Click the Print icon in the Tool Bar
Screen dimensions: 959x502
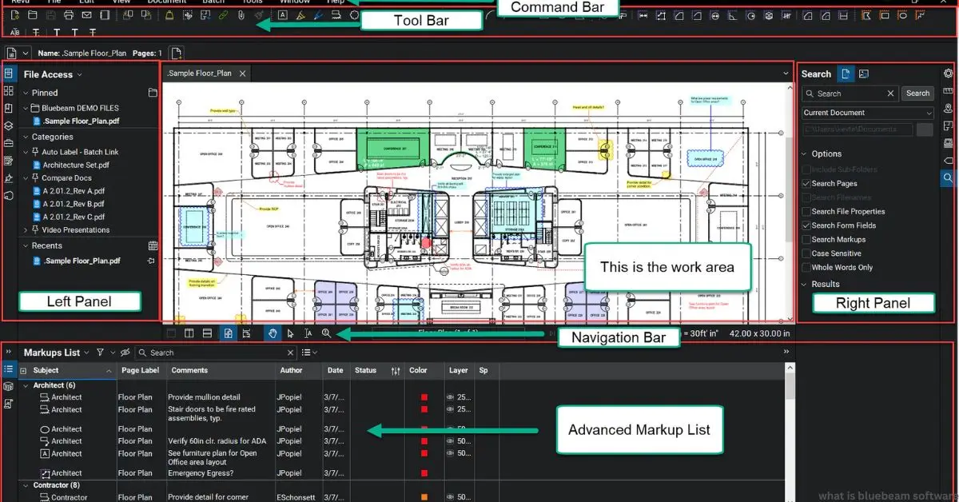(x=69, y=15)
